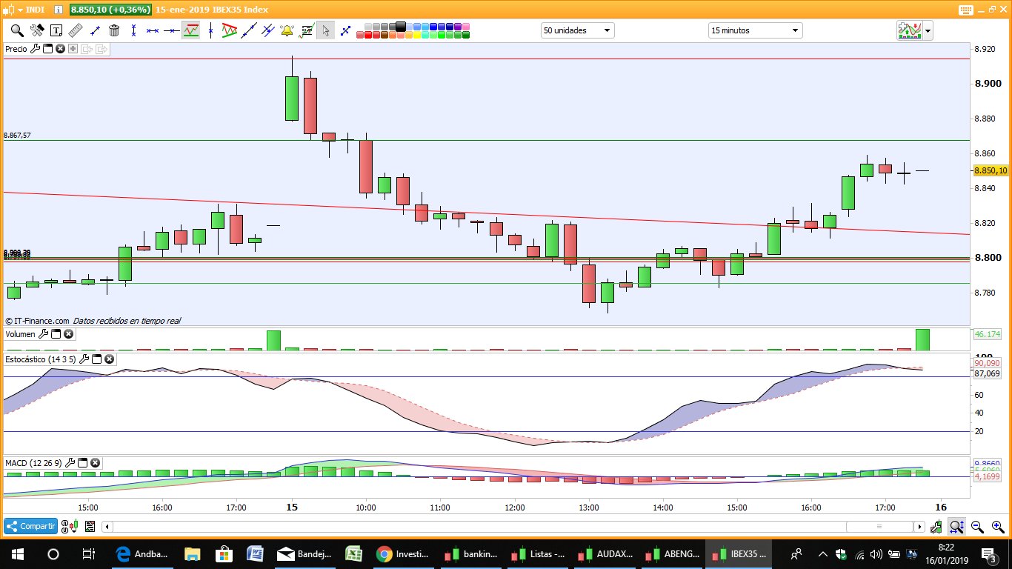Select the triangle pattern drawing tool
Screen dimensions: 1012x569
230,30
